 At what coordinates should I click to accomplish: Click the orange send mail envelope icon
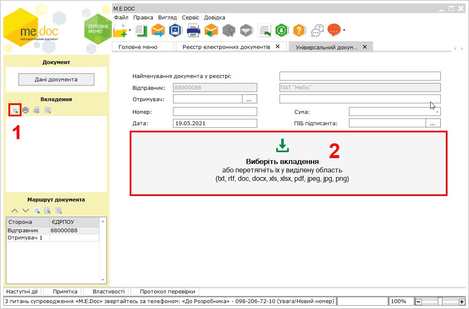[x=158, y=30]
